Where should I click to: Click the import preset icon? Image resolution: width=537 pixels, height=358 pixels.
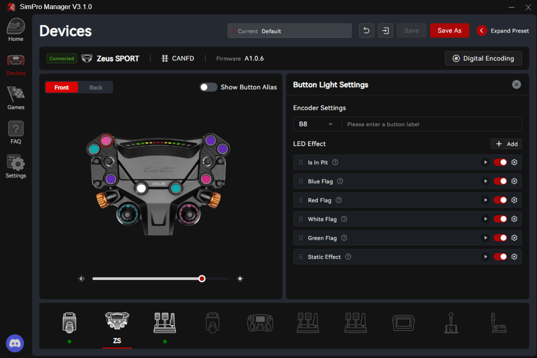[385, 30]
